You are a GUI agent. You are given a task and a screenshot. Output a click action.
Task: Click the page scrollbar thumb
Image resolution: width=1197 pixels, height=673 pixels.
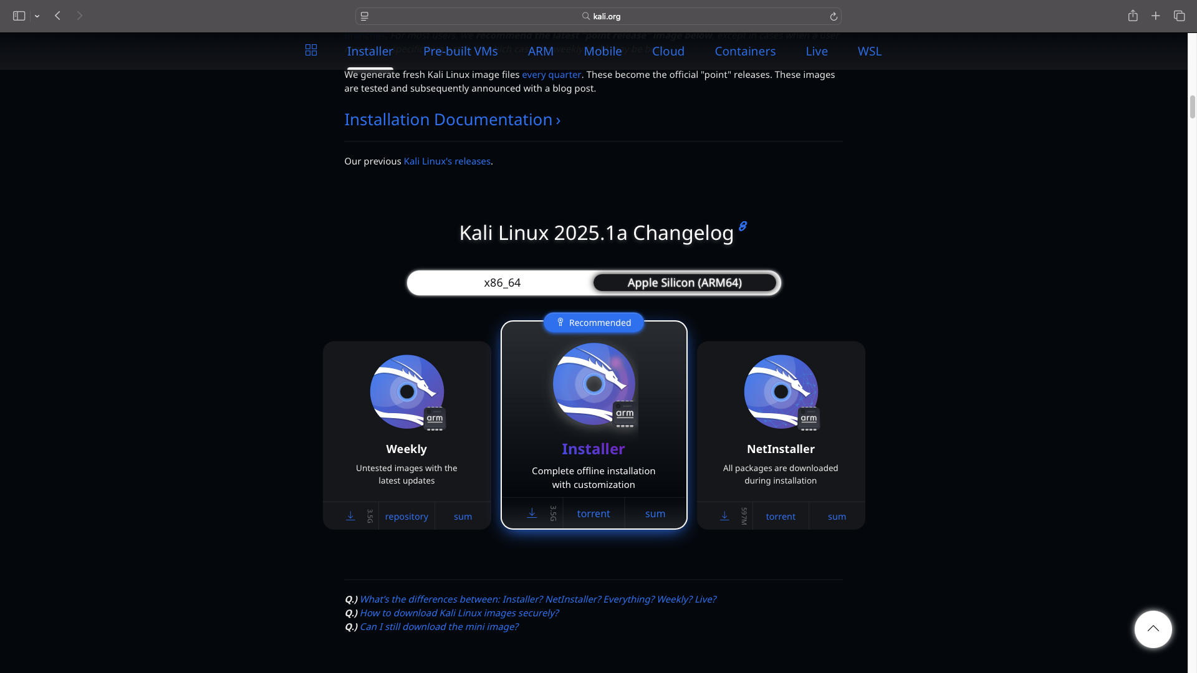coord(1192,107)
